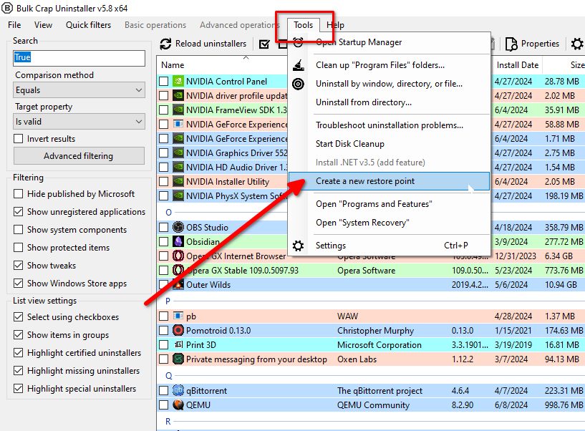Uncheck Show unregistered applications
The image size is (585, 431).
18,212
